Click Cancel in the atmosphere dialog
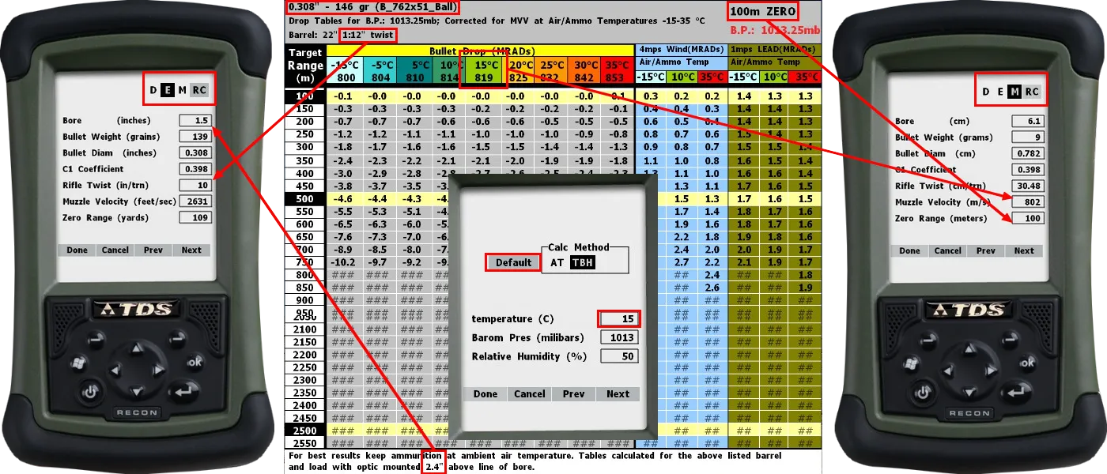The image size is (1107, 474). tap(530, 393)
